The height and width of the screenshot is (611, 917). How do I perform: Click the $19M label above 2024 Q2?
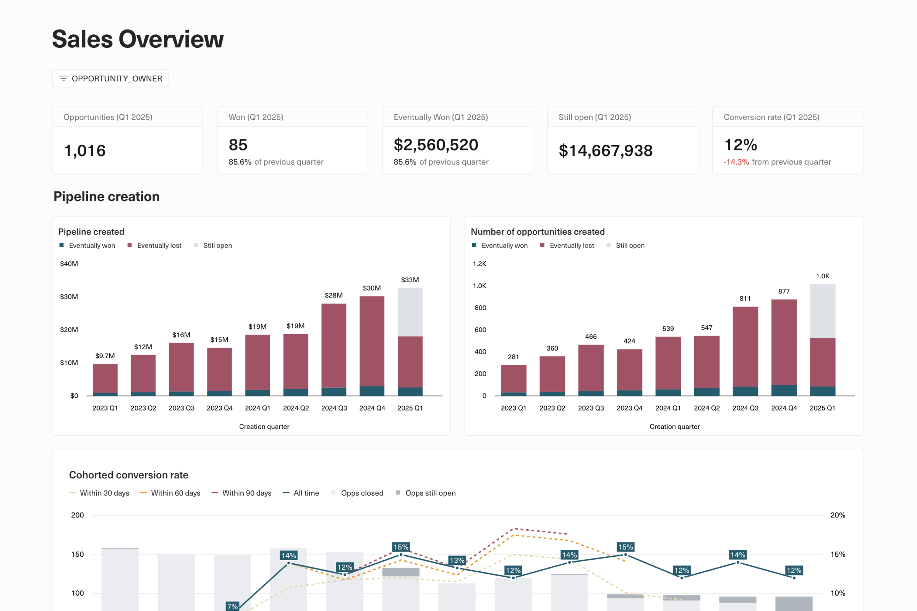click(295, 326)
